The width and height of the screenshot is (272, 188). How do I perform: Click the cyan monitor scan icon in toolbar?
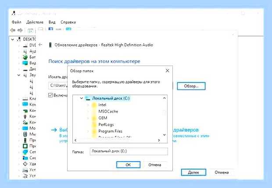68,29
